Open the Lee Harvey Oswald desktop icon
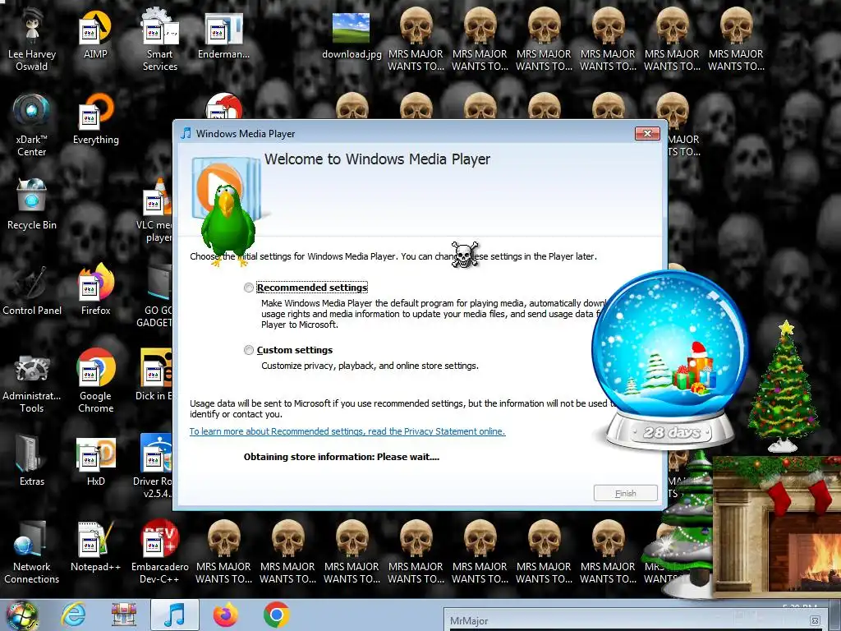 32,41
